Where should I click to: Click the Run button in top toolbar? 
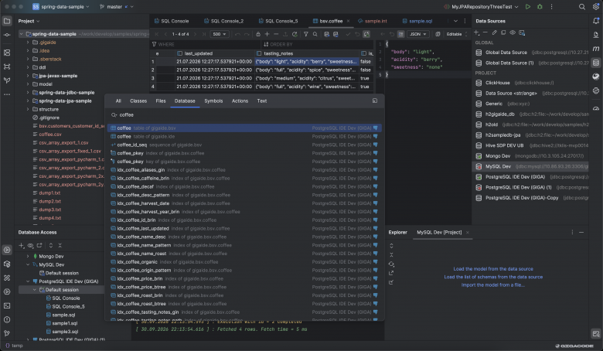(528, 6)
